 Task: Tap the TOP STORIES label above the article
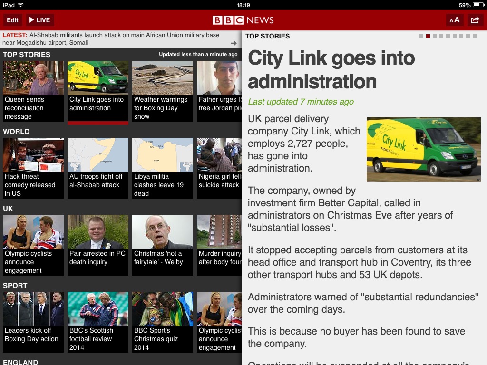coord(267,36)
